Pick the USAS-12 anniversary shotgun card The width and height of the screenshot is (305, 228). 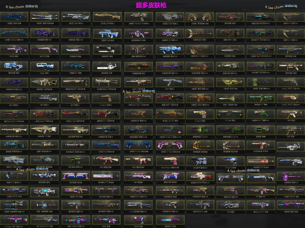pyautogui.click(x=138, y=82)
